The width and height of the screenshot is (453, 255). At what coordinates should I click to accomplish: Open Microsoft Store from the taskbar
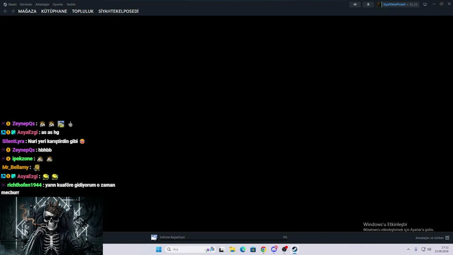(x=253, y=249)
